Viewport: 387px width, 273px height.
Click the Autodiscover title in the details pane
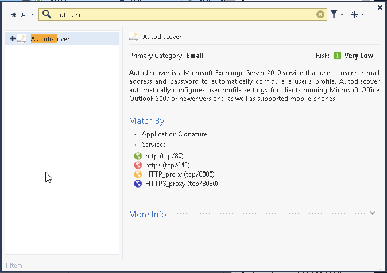(x=162, y=37)
